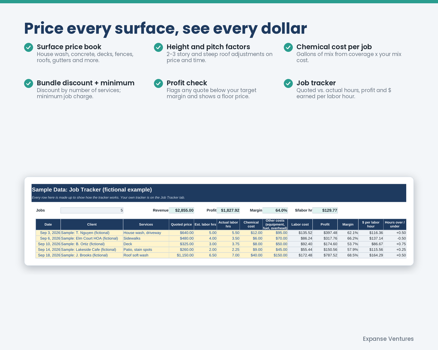Select the quoted price $1,150.00 cell
The image size is (438, 350).
[x=181, y=255]
